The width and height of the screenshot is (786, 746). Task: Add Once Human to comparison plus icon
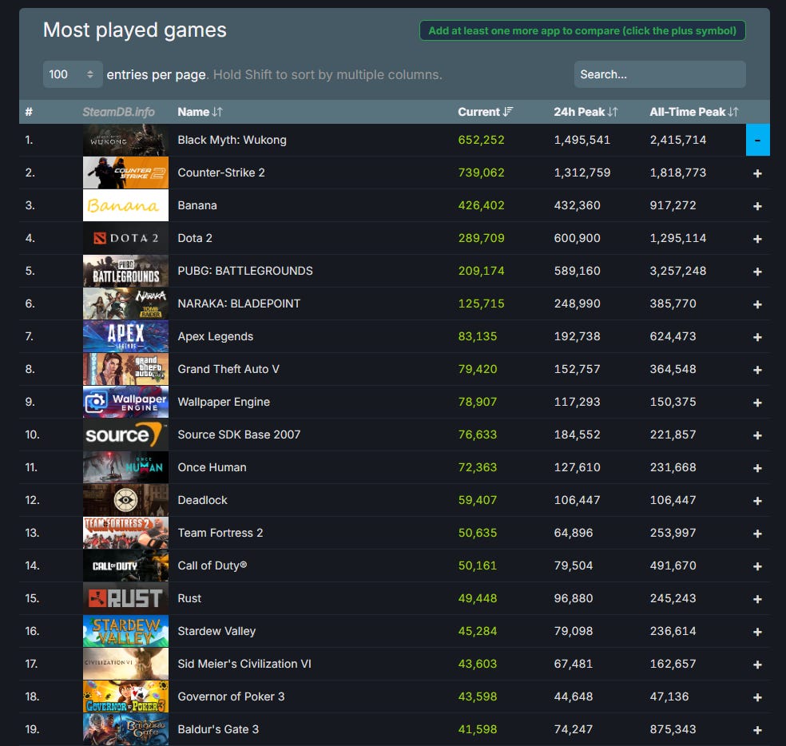(x=757, y=468)
